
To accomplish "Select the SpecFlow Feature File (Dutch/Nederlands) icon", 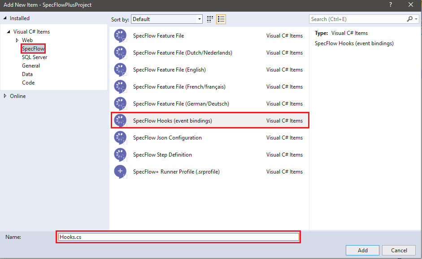I will pyautogui.click(x=120, y=53).
